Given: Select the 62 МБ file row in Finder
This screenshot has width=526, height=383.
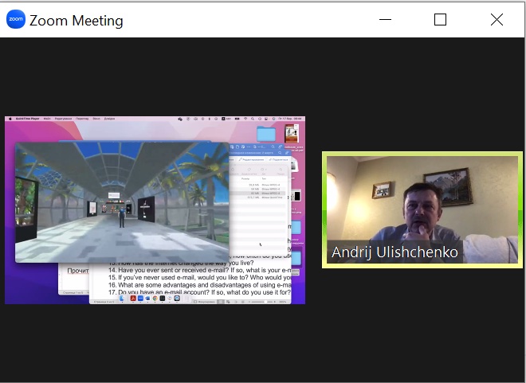Looking at the screenshot, I should click(x=258, y=193).
